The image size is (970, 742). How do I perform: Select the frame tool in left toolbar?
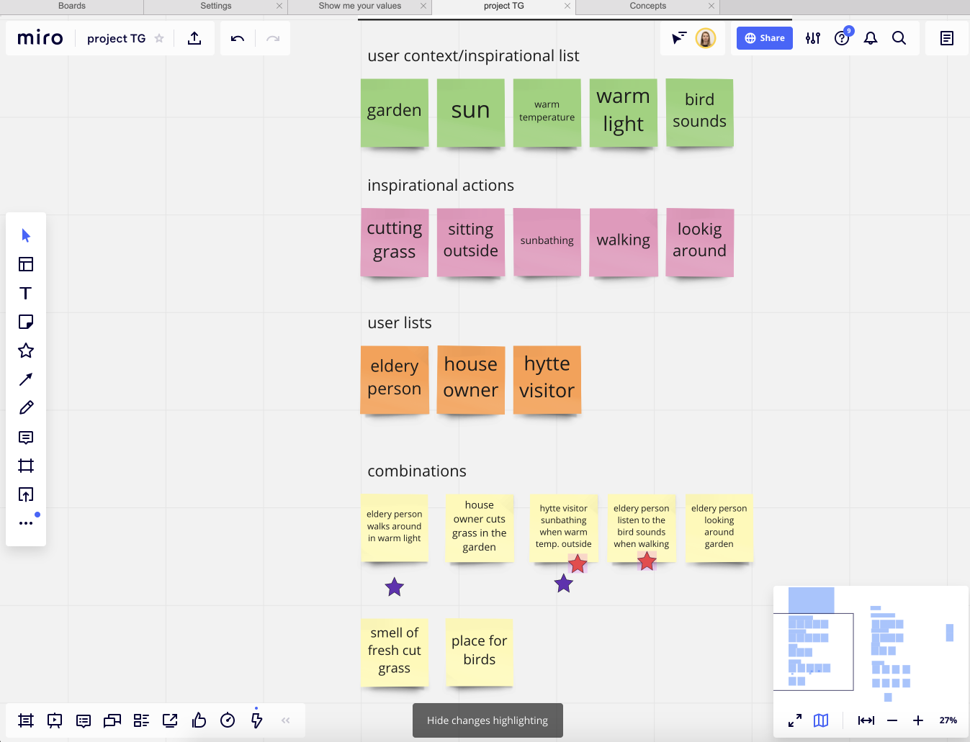point(26,466)
